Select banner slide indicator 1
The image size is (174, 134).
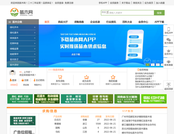point(147,65)
